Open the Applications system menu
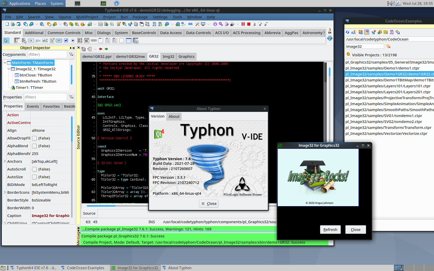This screenshot has height=271, width=434. point(16,3)
